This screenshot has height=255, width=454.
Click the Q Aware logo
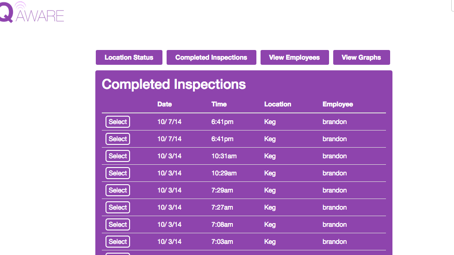coord(32,12)
